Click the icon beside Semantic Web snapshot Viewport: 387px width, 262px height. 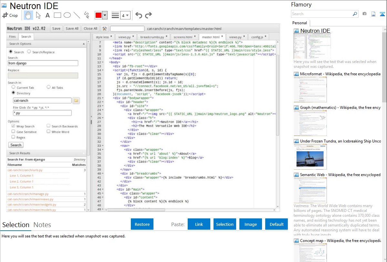point(296,175)
